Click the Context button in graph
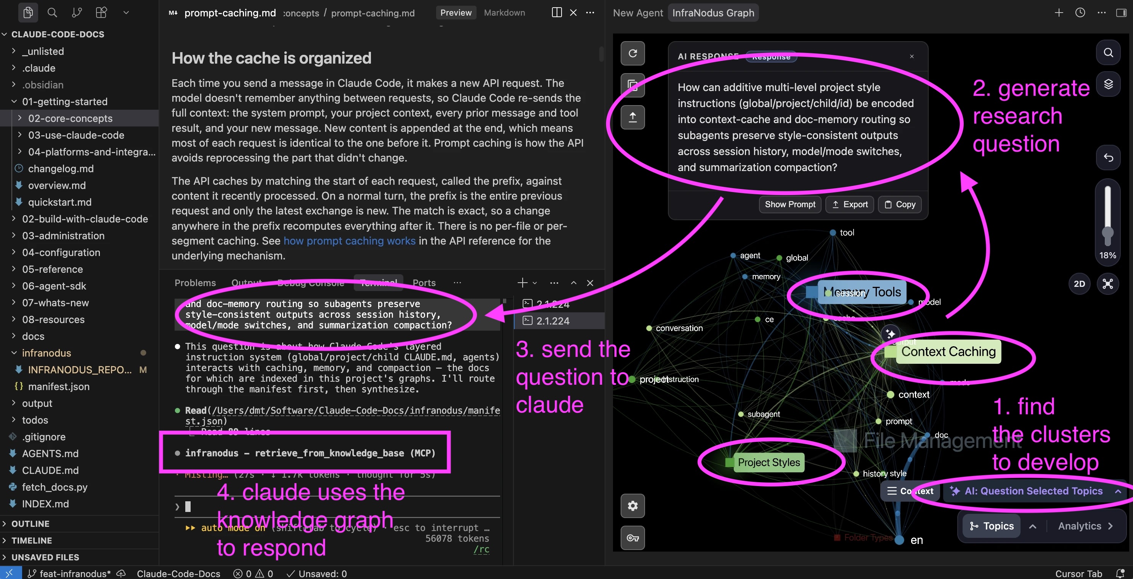Viewport: 1133px width, 579px height. [x=910, y=491]
